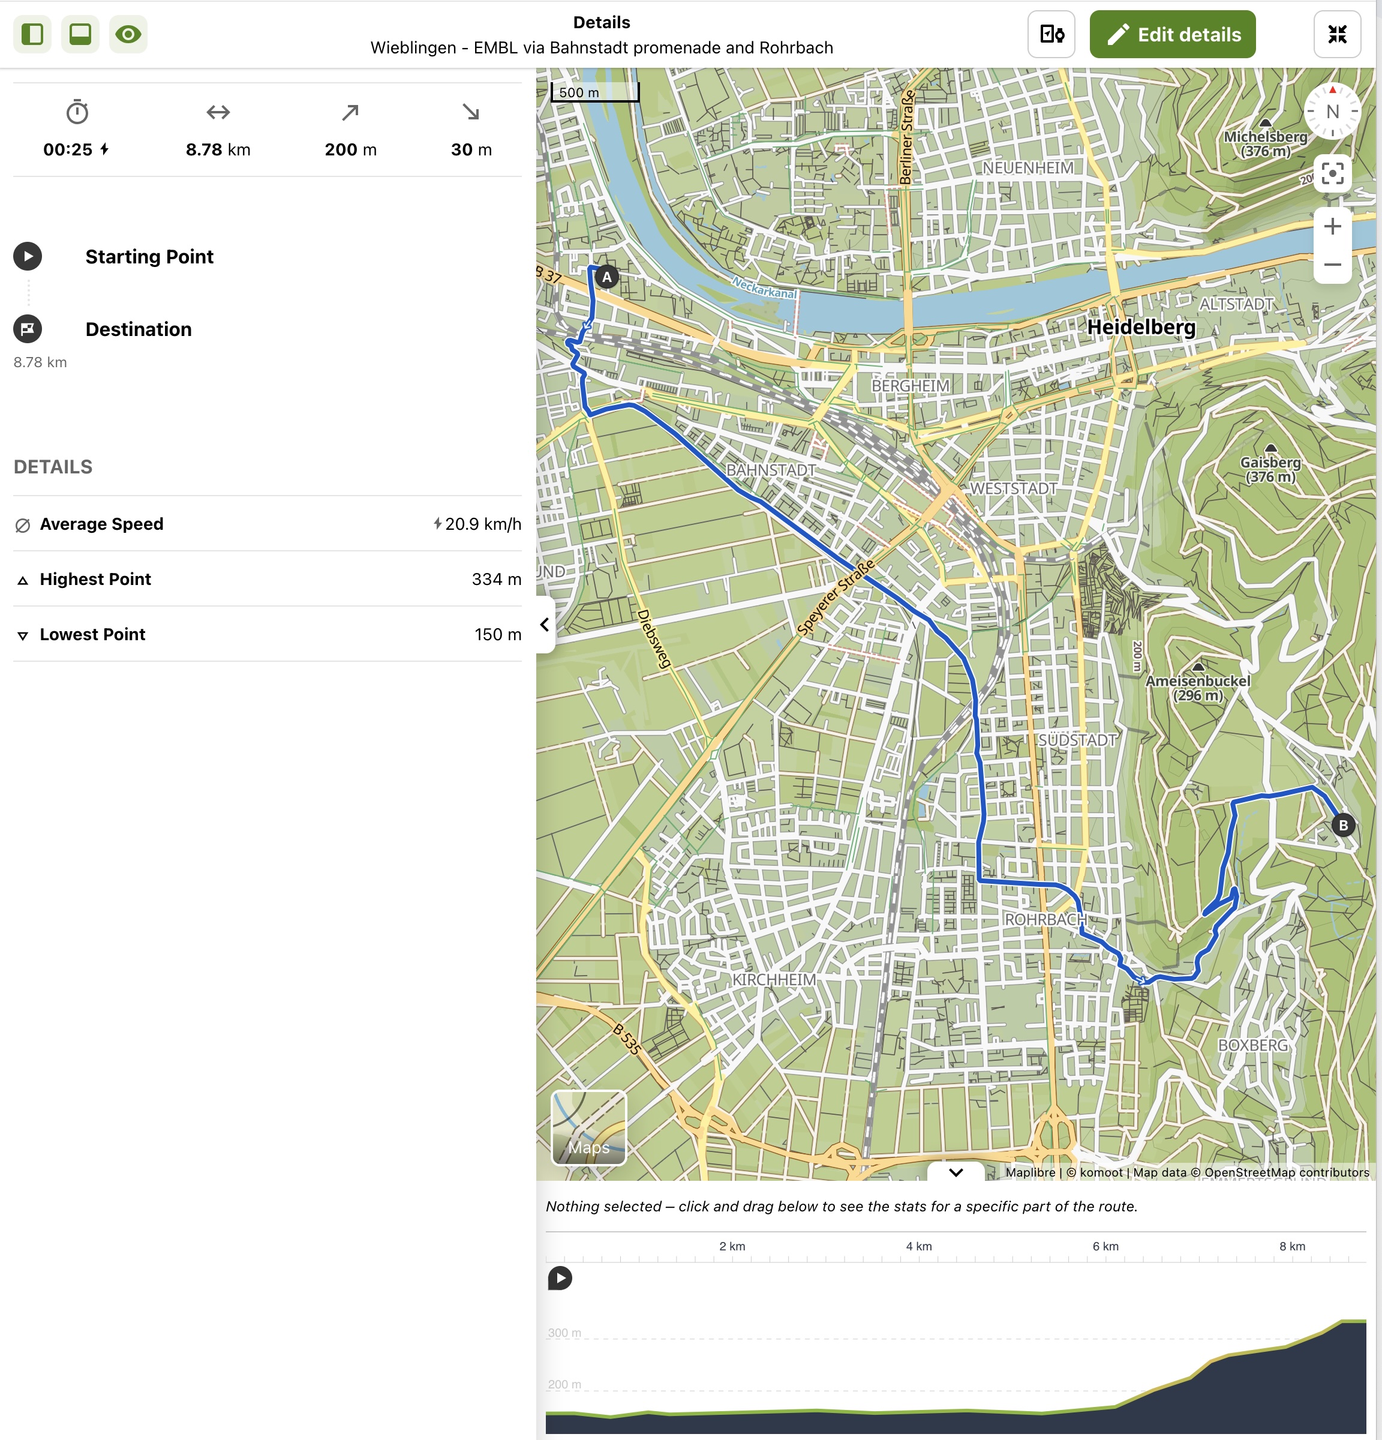The image size is (1382, 1440).
Task: Toggle the left sidebar panel layout
Action: [x=32, y=35]
